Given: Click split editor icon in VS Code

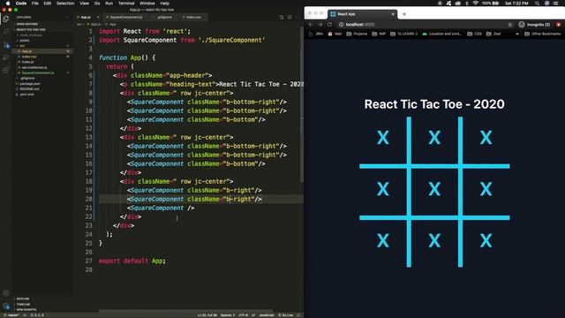Looking at the screenshot, I should (x=290, y=17).
